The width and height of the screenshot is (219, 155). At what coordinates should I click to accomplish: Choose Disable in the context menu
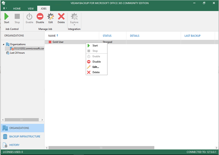coord(97,62)
